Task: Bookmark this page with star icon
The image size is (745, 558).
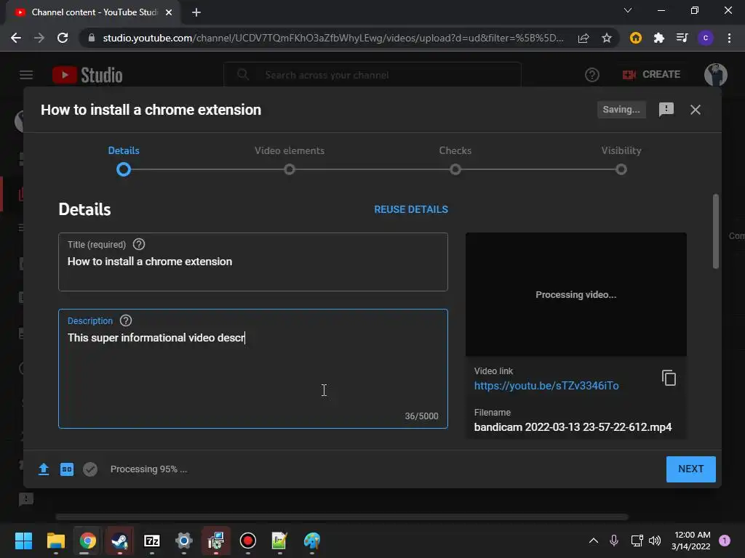Action: [607, 38]
